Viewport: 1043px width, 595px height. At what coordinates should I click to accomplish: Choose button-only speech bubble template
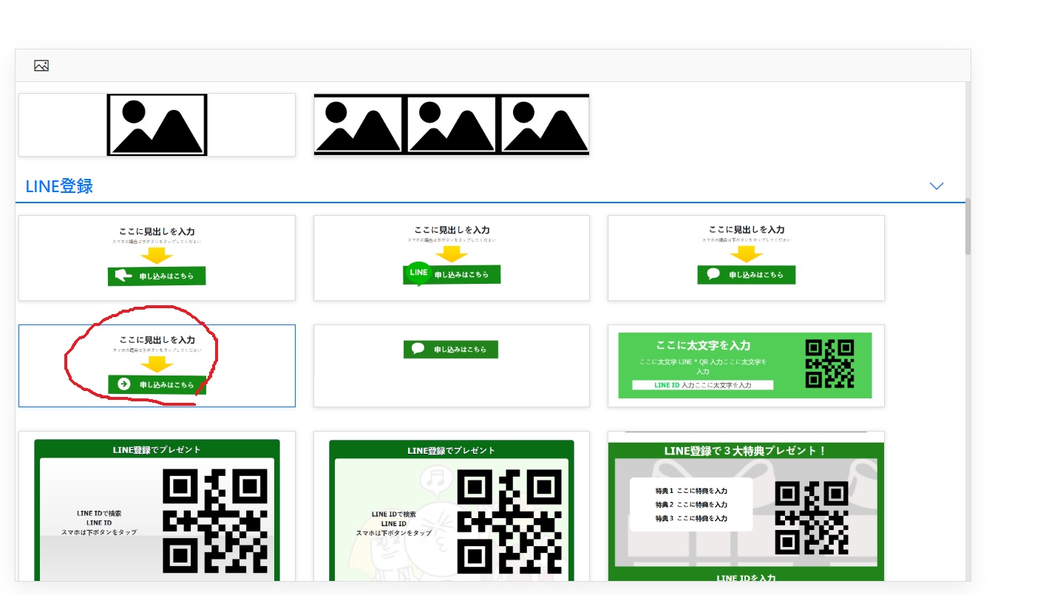(451, 366)
